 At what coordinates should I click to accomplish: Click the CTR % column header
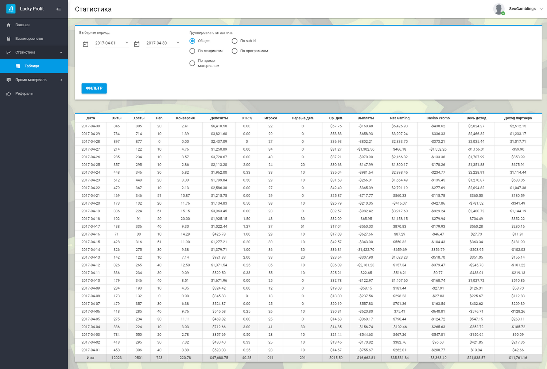click(247, 118)
